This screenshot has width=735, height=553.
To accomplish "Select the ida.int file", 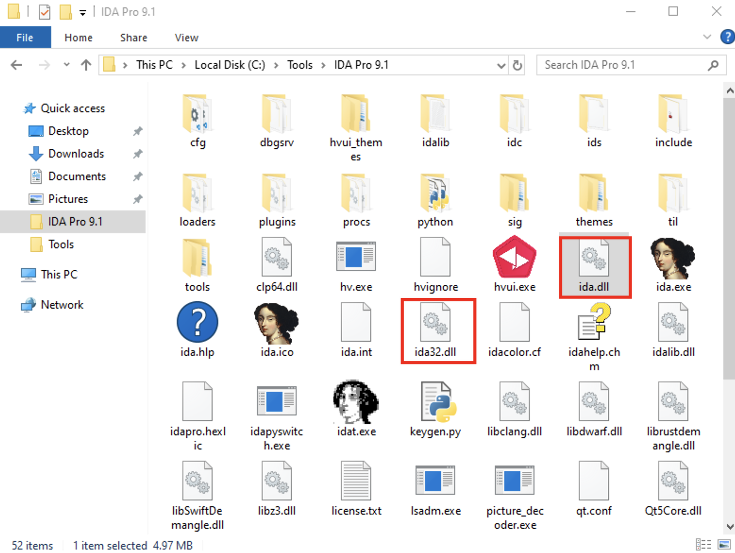I will pos(356,330).
